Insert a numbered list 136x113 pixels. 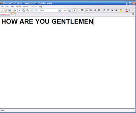click(104, 11)
